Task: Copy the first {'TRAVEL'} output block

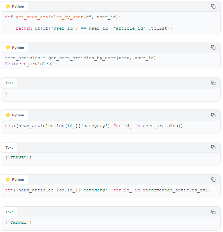Action: tap(213, 147)
